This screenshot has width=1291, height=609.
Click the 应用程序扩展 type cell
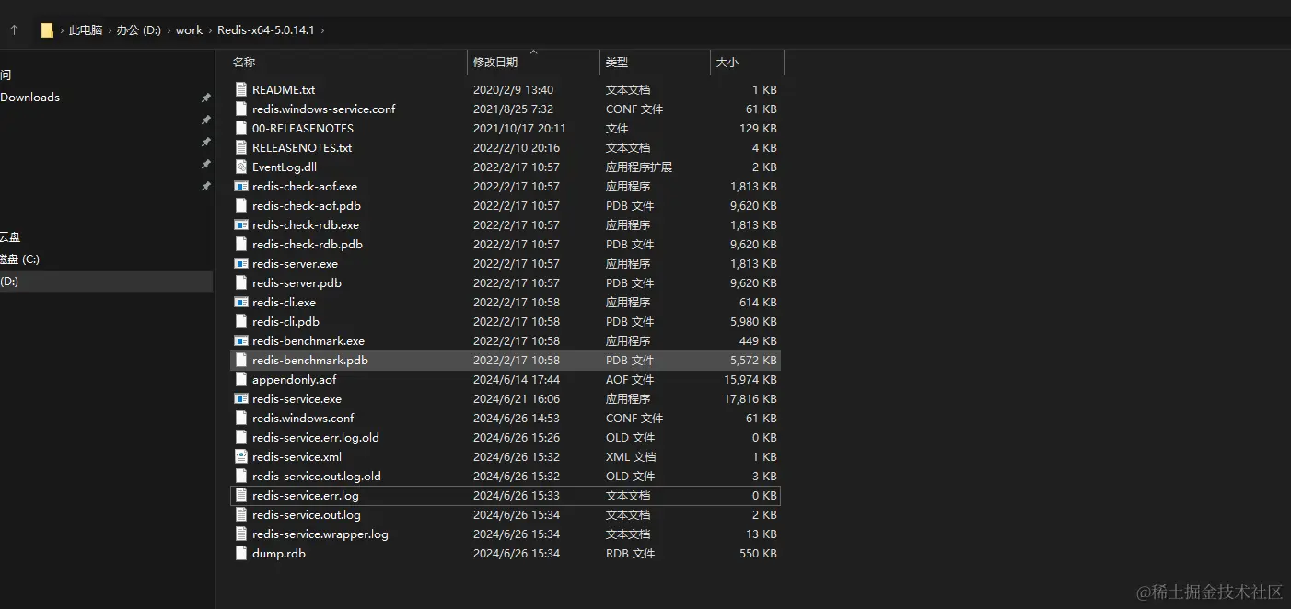[x=639, y=167]
